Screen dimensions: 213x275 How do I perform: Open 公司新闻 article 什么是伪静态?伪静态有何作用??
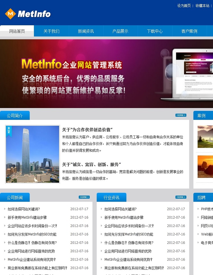[x=32, y=243]
